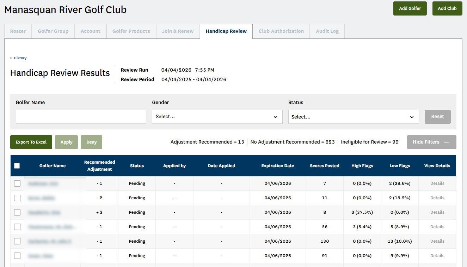Click the '2 (18.2%)' low flags cell
The width and height of the screenshot is (467, 267).
pos(400,198)
